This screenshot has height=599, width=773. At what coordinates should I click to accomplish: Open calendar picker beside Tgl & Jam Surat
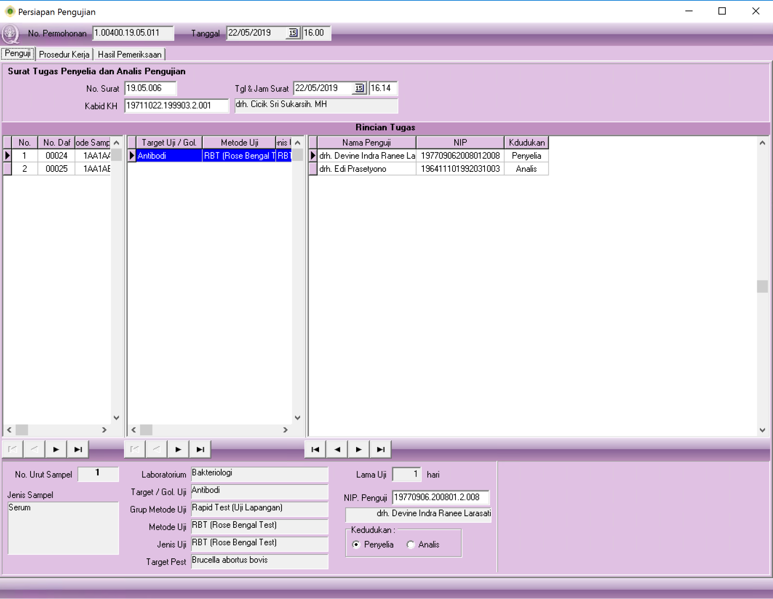coord(359,88)
